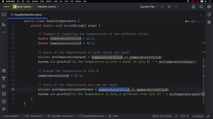
Task: Open editor tab options vertical dots
Action: 201,15
